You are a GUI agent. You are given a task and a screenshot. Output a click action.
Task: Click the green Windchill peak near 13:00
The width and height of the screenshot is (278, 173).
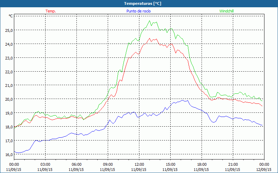[149, 21]
